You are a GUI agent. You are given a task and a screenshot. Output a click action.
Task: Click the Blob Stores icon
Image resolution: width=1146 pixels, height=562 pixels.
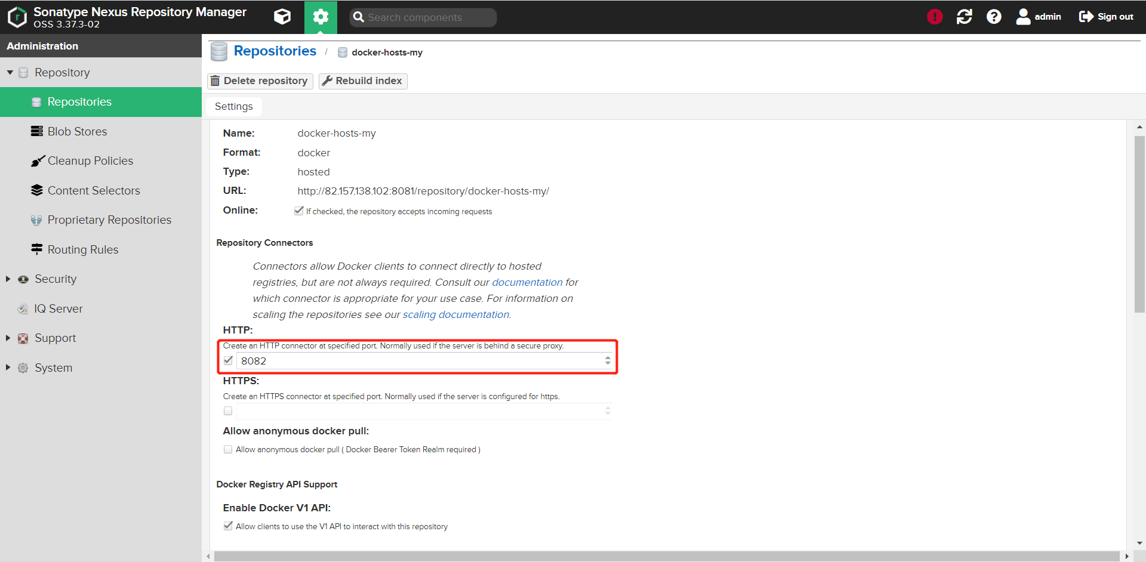[x=37, y=131]
